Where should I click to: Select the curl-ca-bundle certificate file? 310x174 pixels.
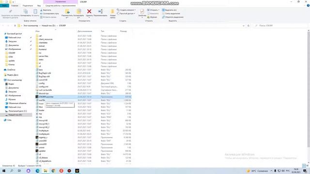click(x=45, y=90)
